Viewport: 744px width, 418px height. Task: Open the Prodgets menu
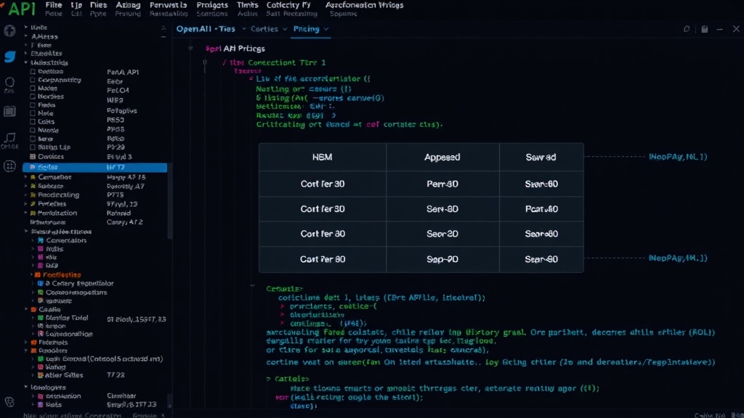tap(212, 5)
